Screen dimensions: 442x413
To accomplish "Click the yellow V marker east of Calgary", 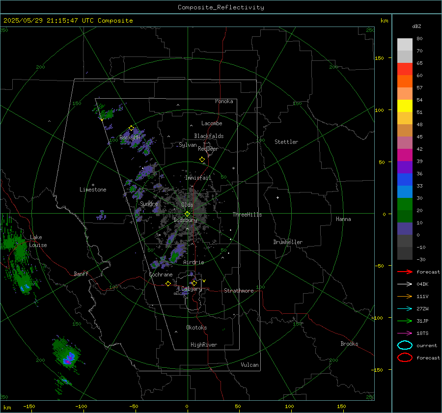I will (204, 281).
